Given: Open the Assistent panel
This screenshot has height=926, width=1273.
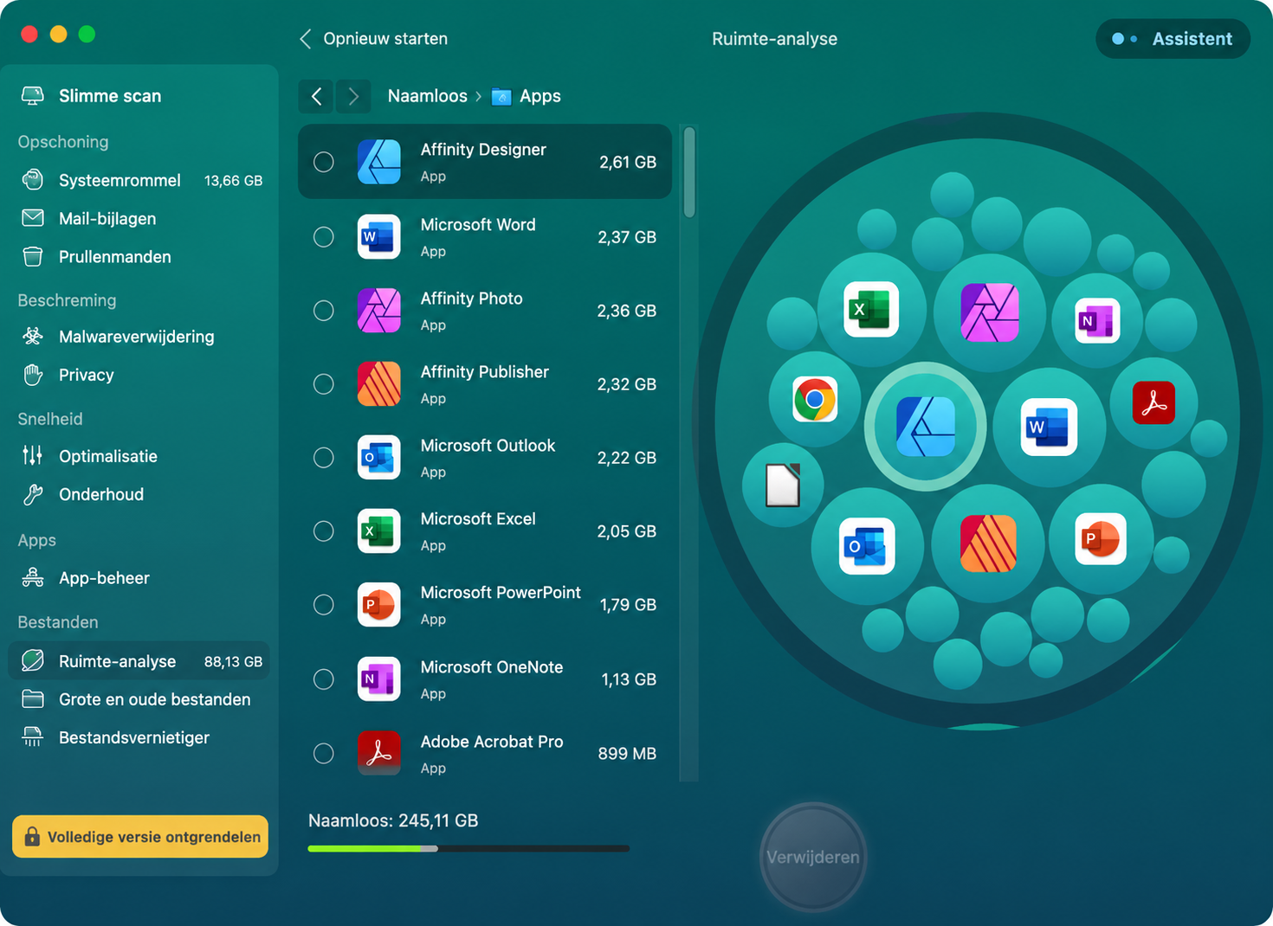Looking at the screenshot, I should click(x=1173, y=39).
